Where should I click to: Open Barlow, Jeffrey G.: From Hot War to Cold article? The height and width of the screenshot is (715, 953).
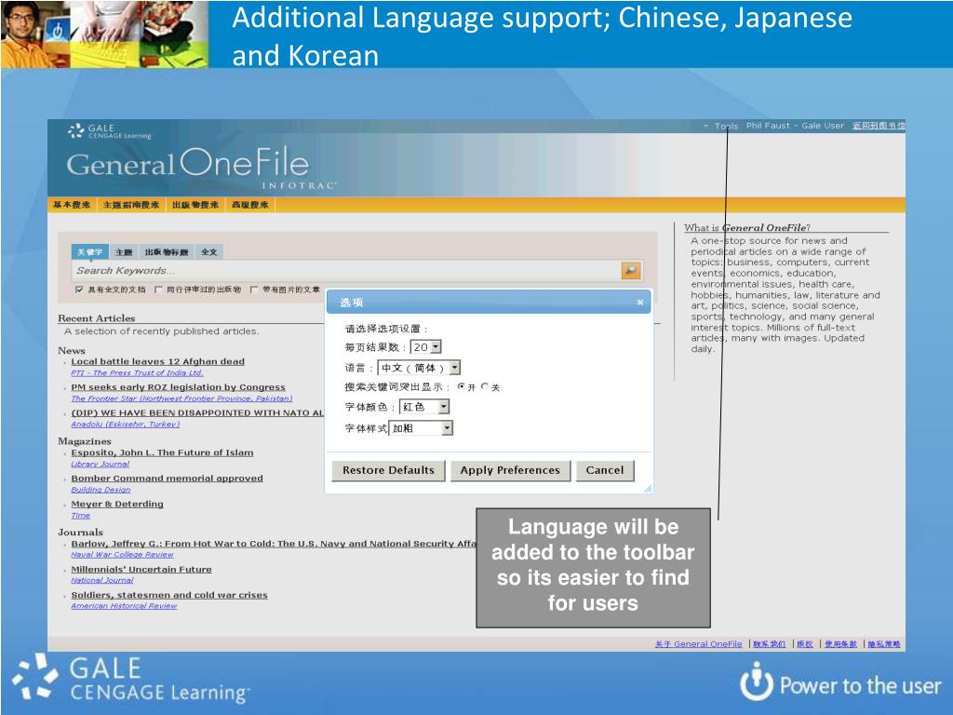tap(274, 544)
